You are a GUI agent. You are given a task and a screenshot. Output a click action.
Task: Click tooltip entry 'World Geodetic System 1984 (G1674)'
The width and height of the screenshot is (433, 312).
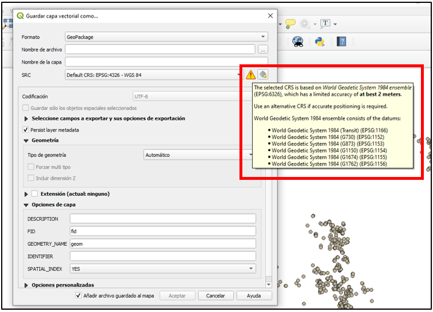pyautogui.click(x=315, y=157)
